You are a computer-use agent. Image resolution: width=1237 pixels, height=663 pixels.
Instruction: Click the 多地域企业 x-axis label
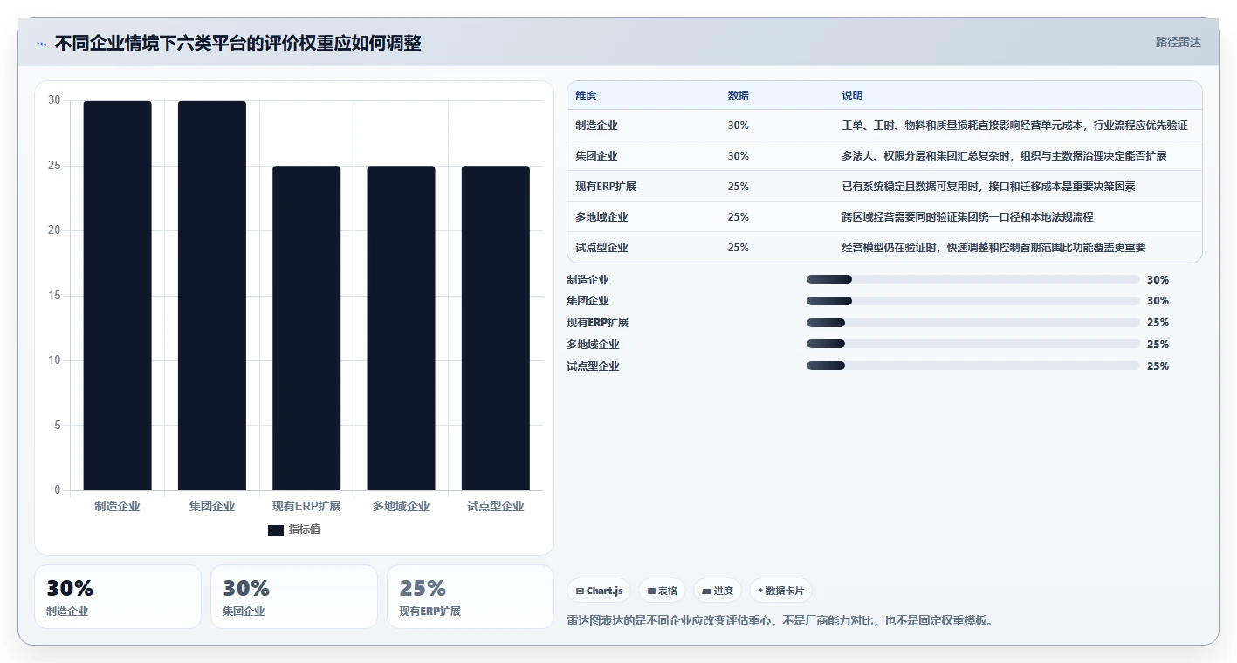401,506
